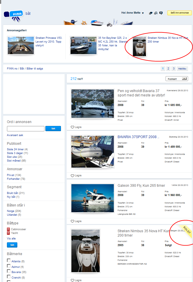This screenshot has width=193, height=282.
Task: Go to results page 3
Action: (174, 69)
